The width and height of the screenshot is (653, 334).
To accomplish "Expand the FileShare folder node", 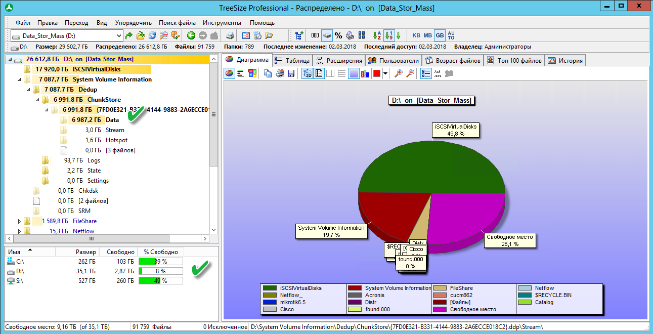I will click(19, 221).
